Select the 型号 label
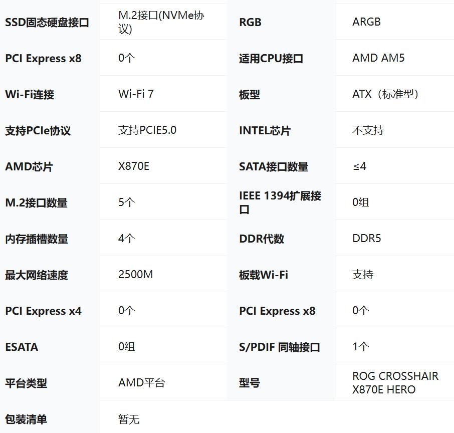Screen dimensions: 454x433 pyautogui.click(x=249, y=383)
